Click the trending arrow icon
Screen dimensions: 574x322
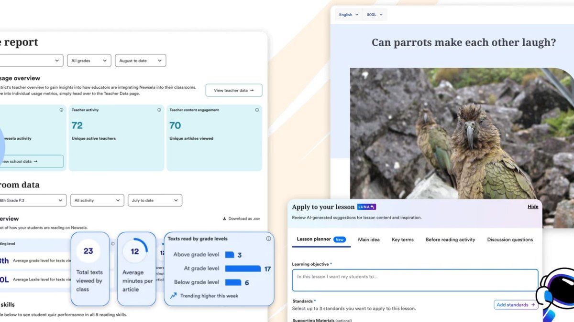click(173, 296)
